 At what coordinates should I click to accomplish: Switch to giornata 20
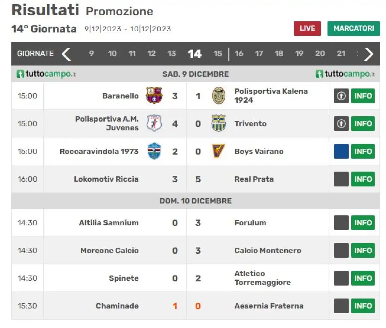coord(320,54)
